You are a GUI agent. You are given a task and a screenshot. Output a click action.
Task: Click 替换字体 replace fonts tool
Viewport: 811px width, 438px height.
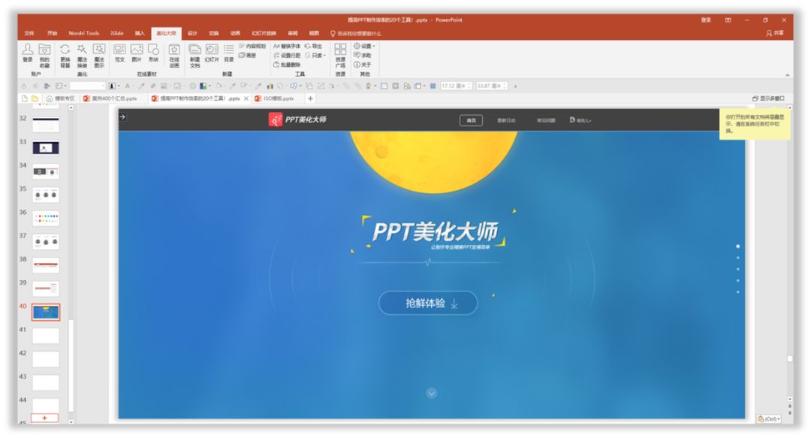tap(287, 46)
